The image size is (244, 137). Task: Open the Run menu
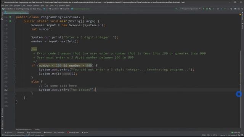coord(47,6)
